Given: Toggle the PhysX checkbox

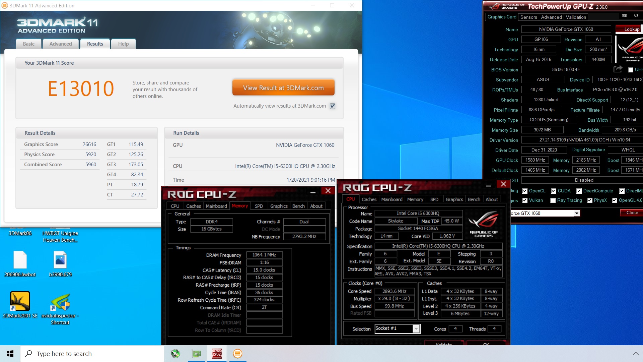Looking at the screenshot, I should tap(590, 200).
